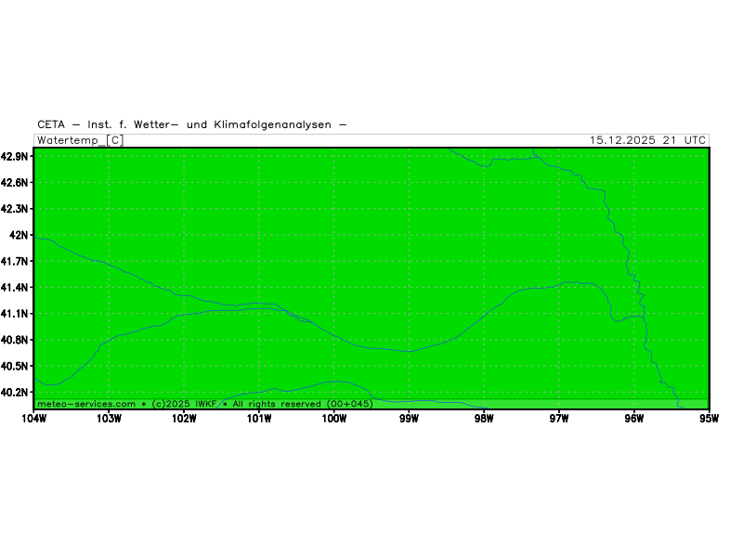Click the 96W longitude label
Image resolution: width=743 pixels, height=557 pixels.
coord(634,418)
